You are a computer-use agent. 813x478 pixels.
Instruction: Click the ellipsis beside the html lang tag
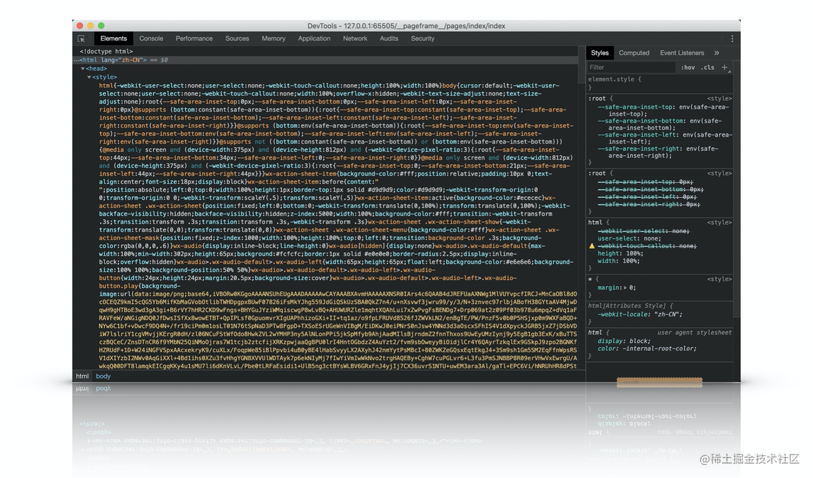coord(76,60)
